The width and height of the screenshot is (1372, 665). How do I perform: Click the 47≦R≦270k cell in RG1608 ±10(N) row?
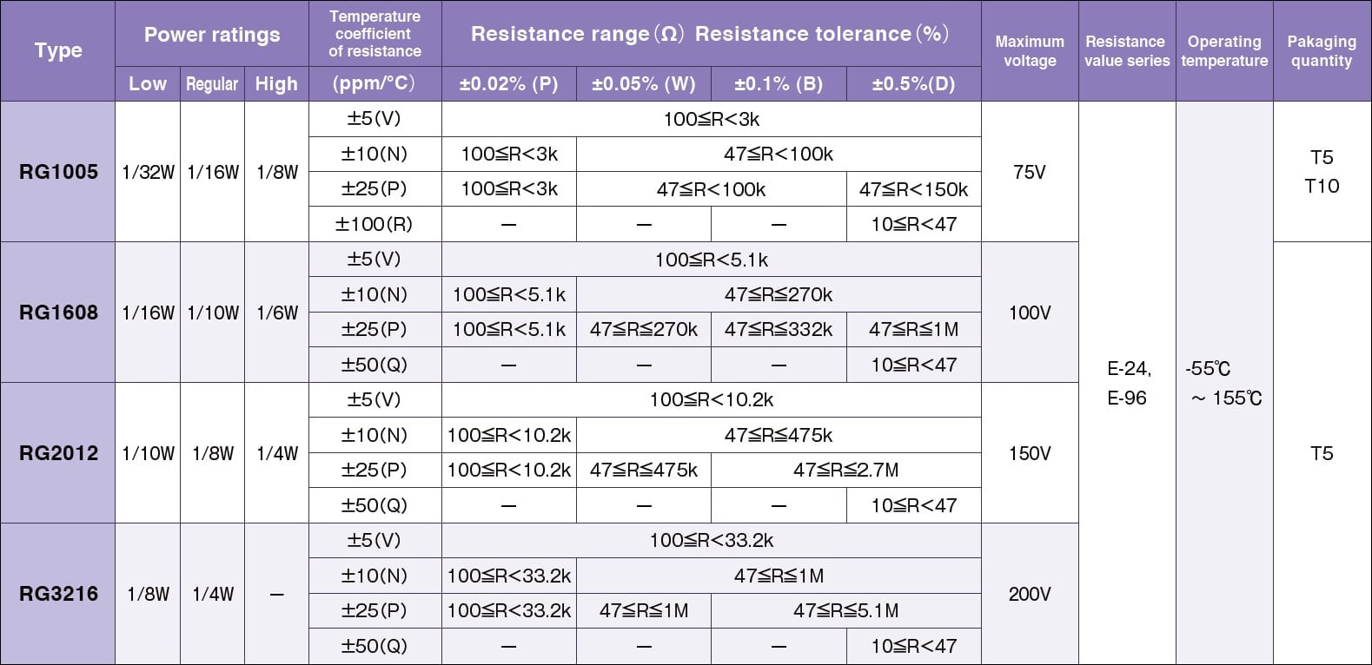point(779,294)
